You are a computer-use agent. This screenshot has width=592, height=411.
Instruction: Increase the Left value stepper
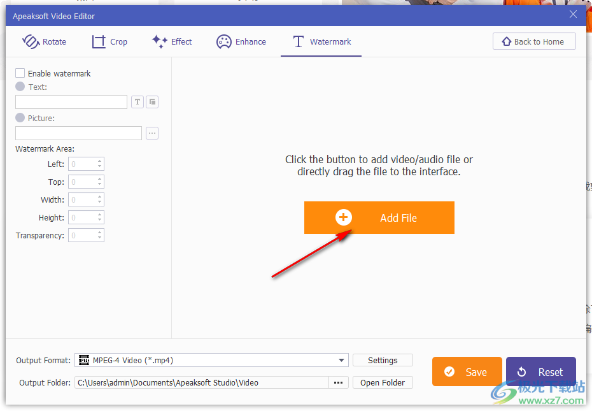(x=100, y=161)
